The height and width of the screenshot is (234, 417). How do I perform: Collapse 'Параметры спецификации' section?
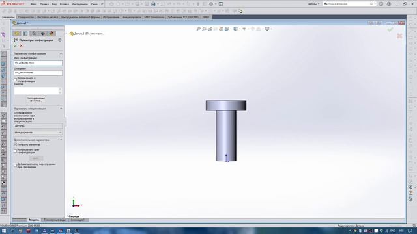[61, 109]
